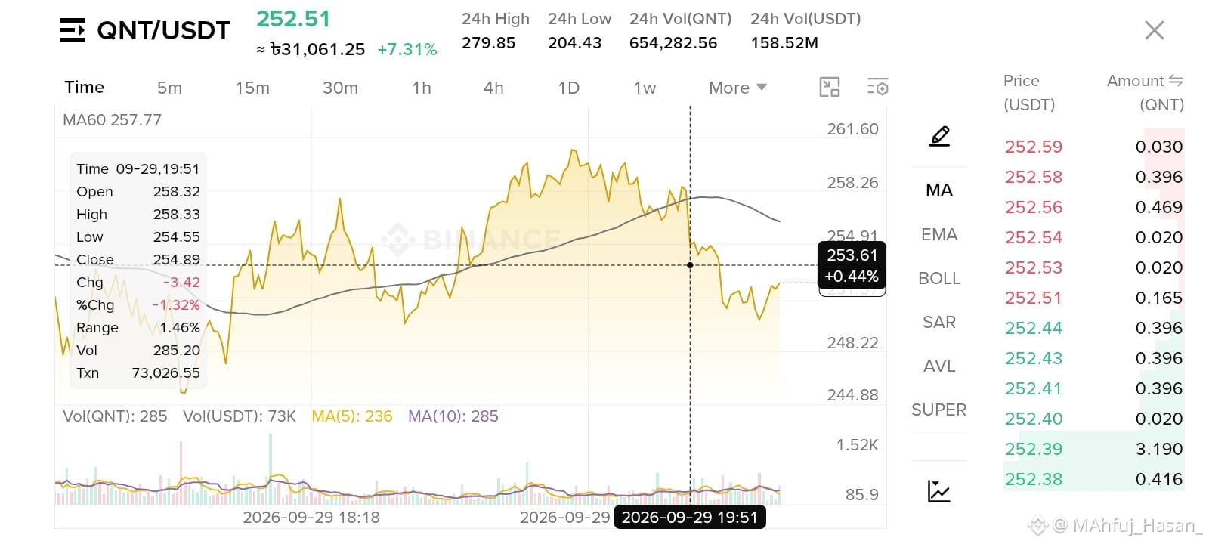The height and width of the screenshot is (544, 1209).
Task: Enable the BOLL indicator
Action: pos(939,278)
